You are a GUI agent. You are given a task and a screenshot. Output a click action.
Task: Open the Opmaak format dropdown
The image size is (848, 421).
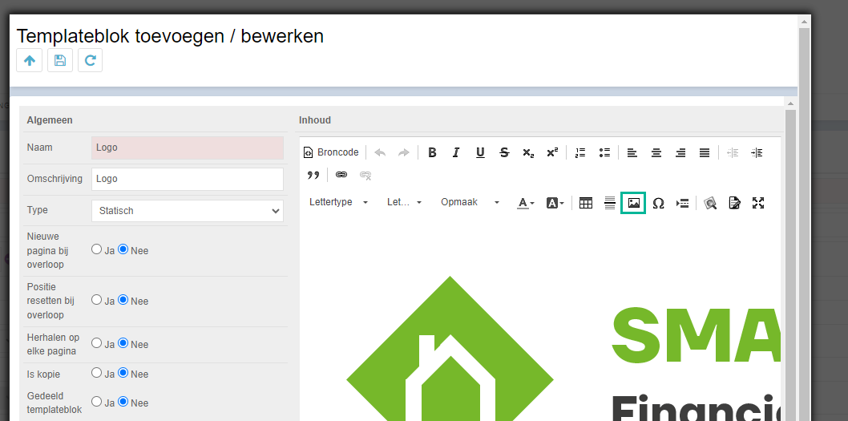coord(470,202)
